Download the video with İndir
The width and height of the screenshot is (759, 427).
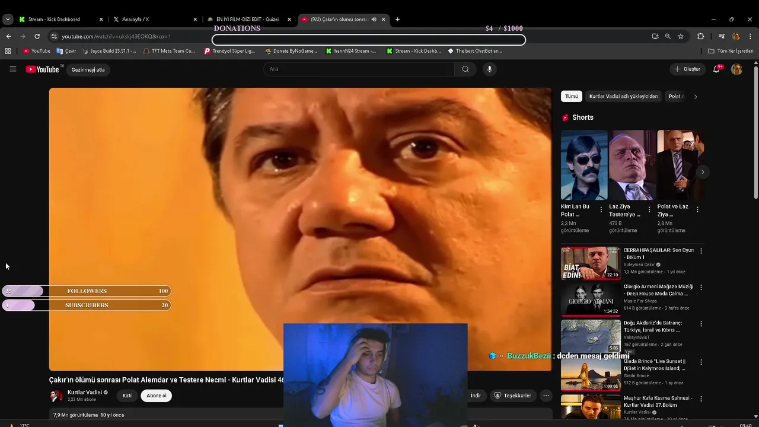click(x=475, y=396)
